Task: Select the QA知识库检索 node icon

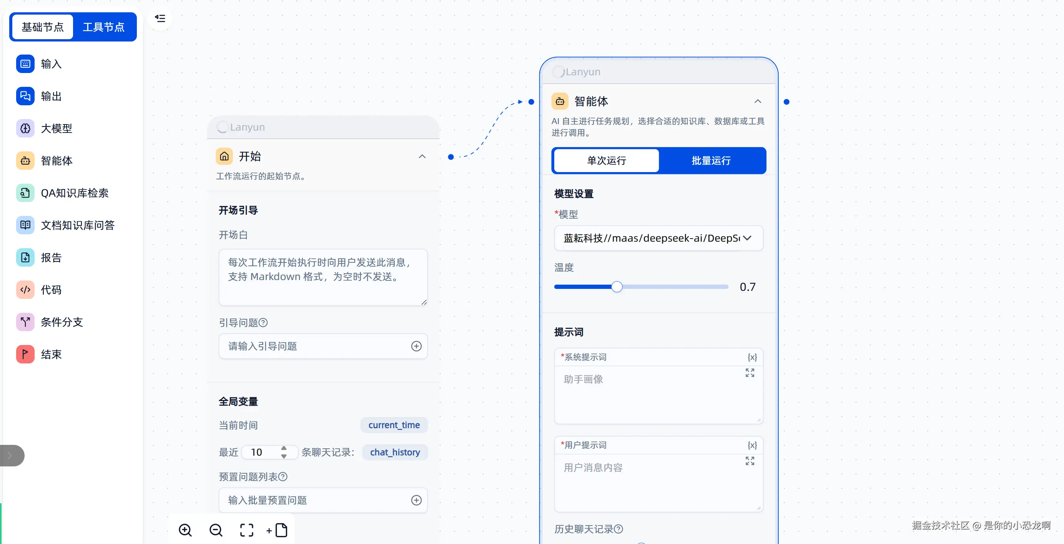Action: click(x=25, y=193)
